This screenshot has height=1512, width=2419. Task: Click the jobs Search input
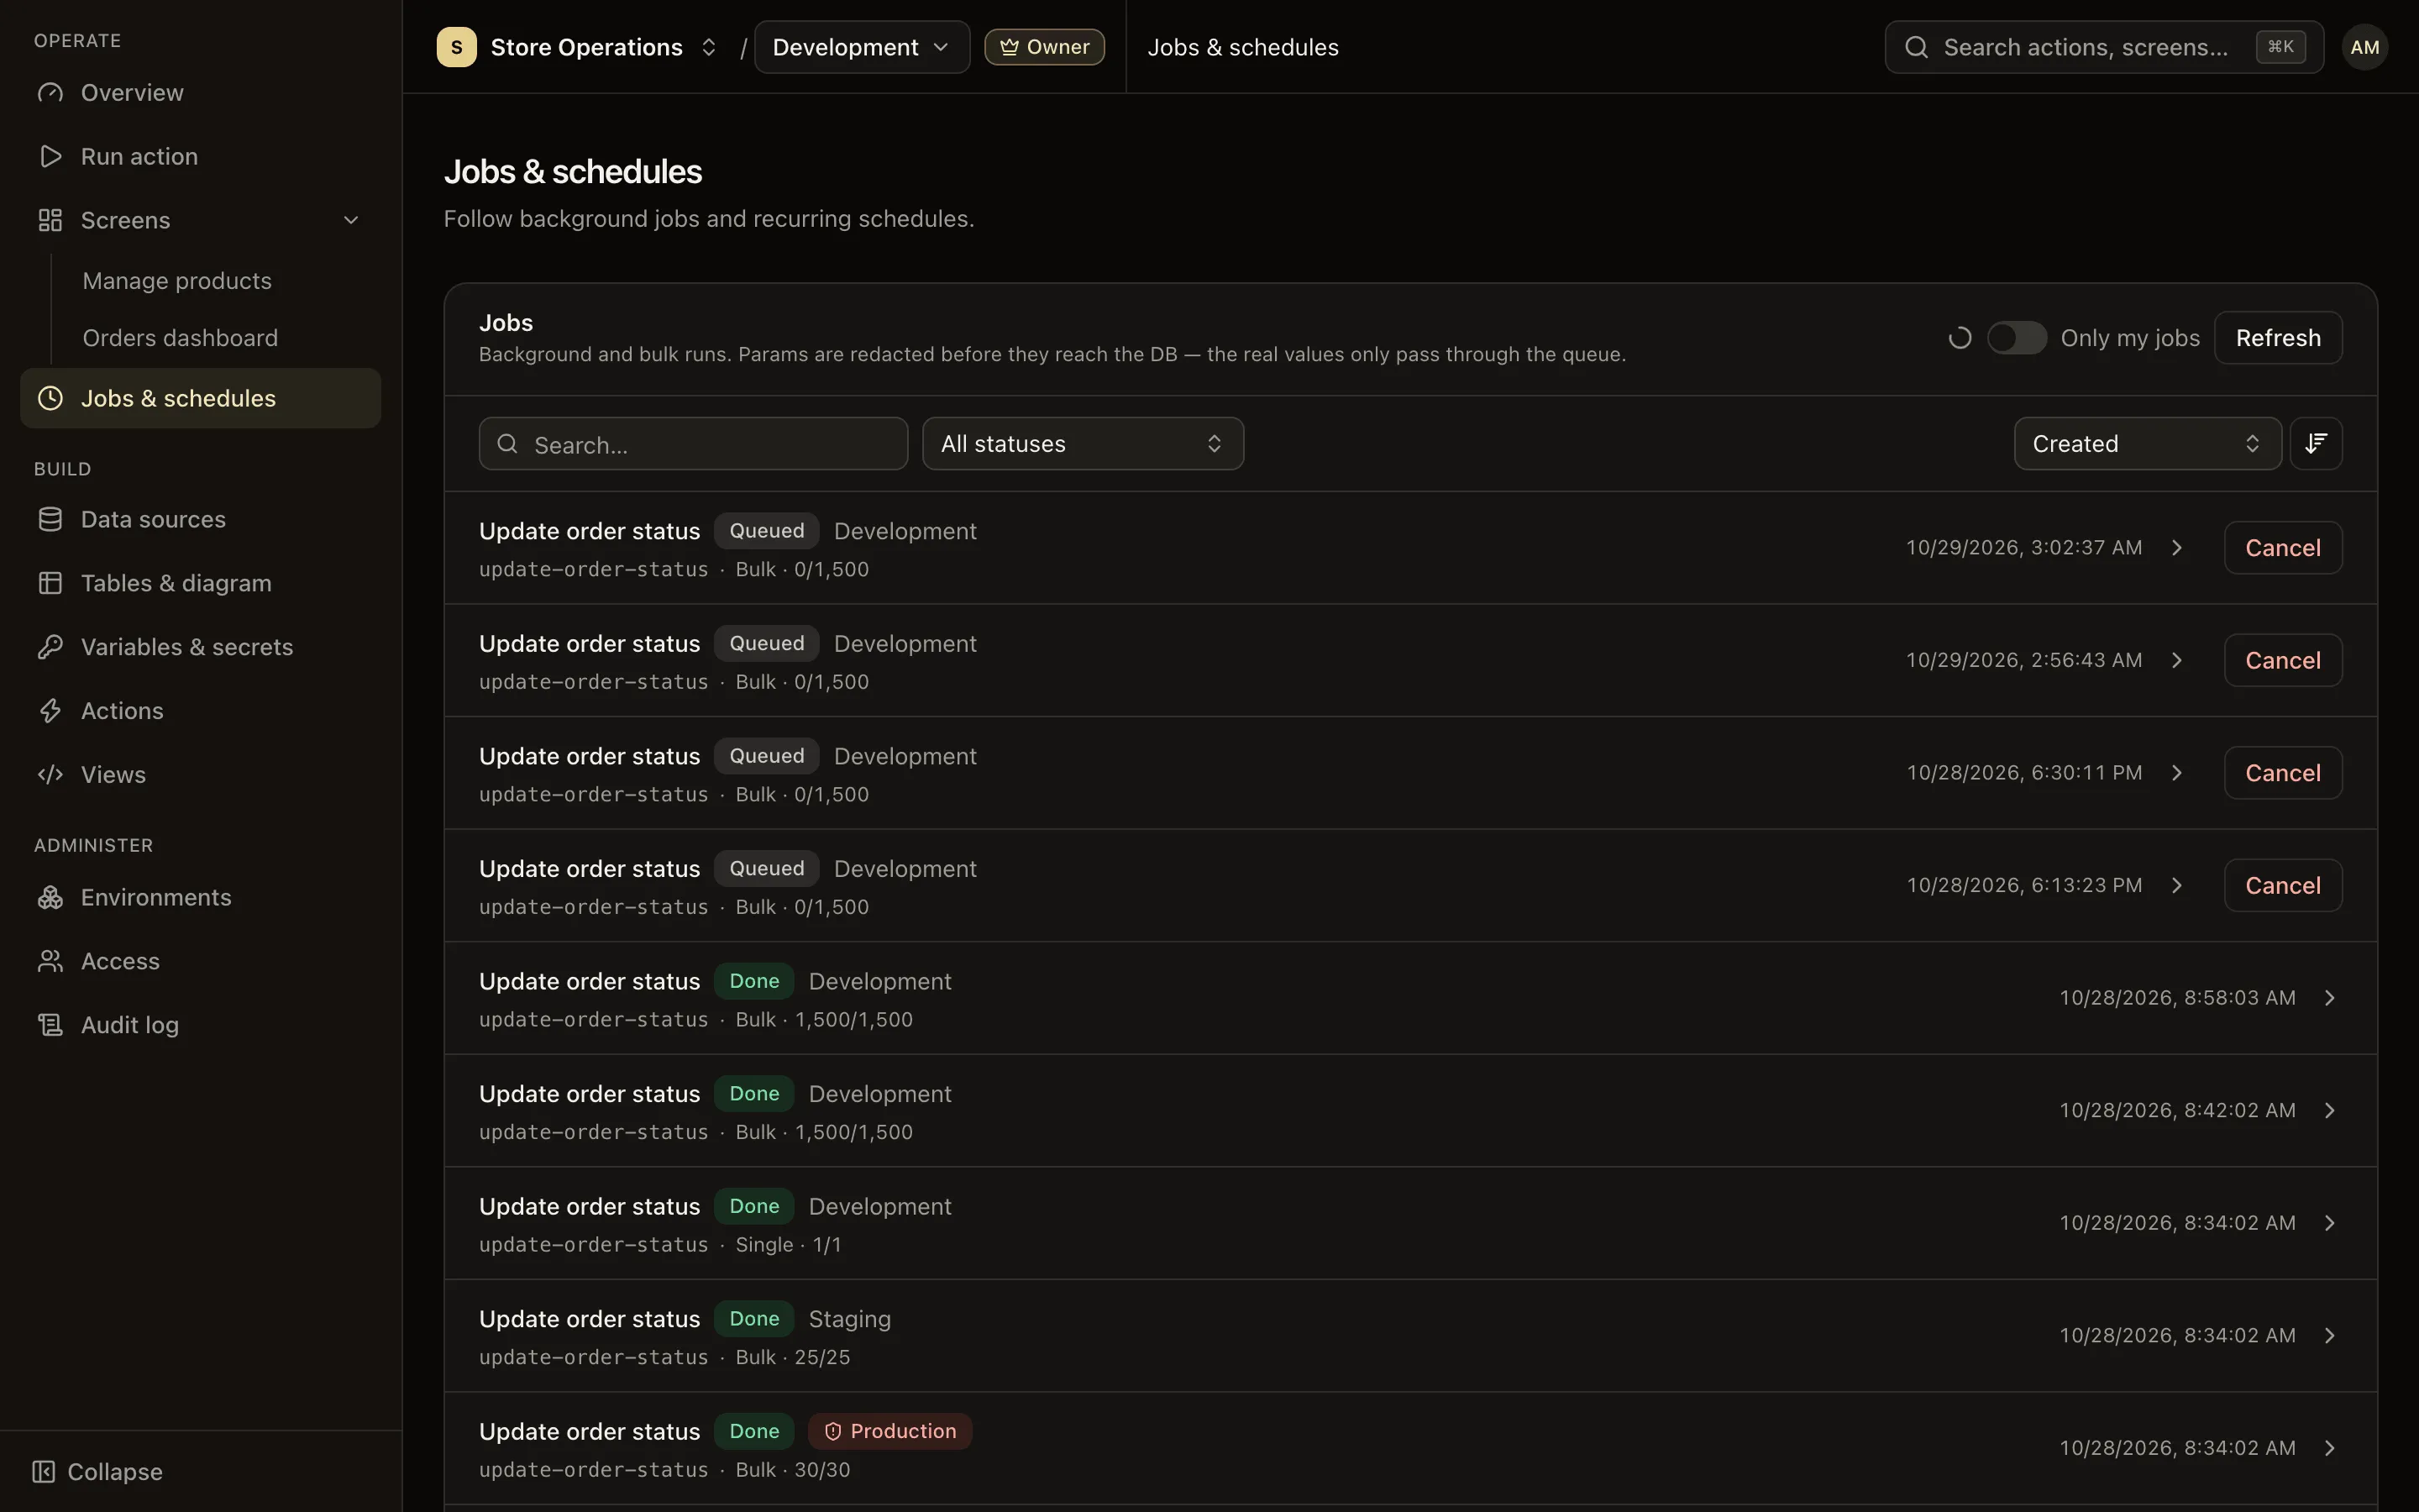point(693,444)
